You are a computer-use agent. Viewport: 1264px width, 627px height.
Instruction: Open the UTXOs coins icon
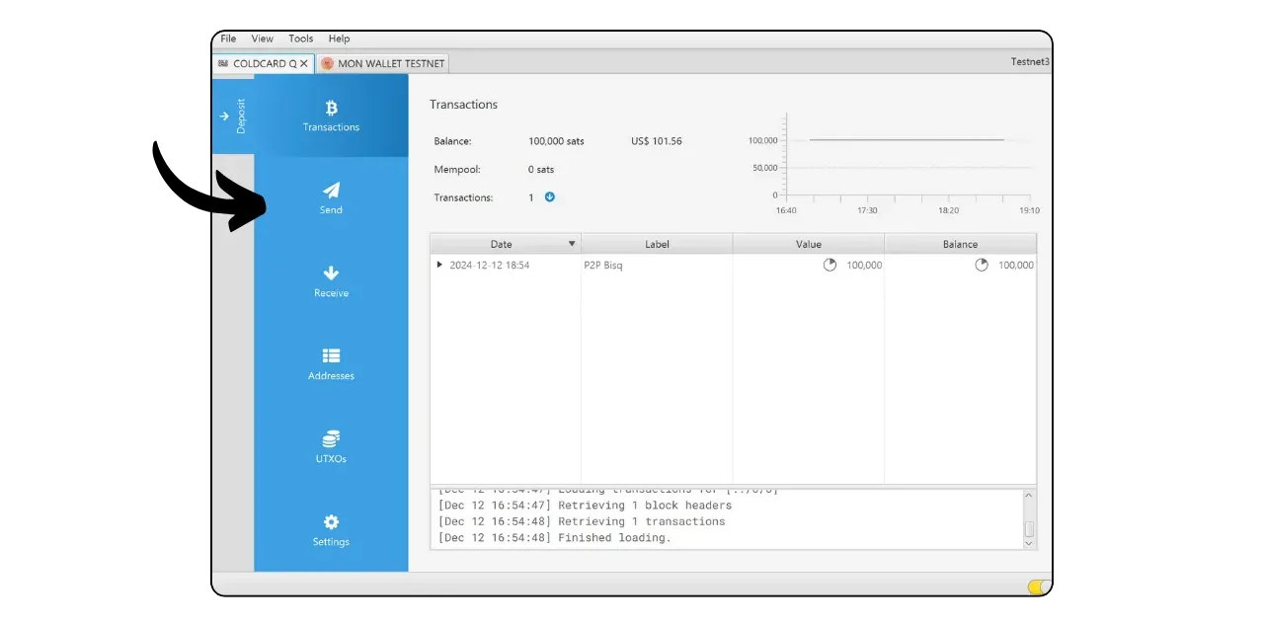331,446
